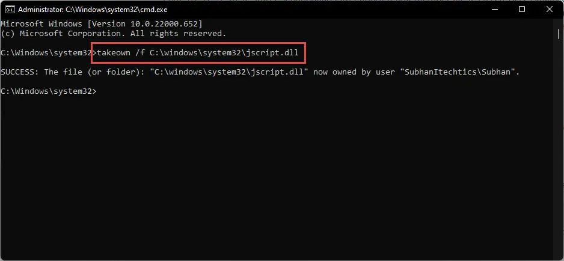Click the window title text 'Administrator: C:\Windows\system32\cmd.exe'
Image resolution: width=564 pixels, height=261 pixels.
click(x=93, y=10)
